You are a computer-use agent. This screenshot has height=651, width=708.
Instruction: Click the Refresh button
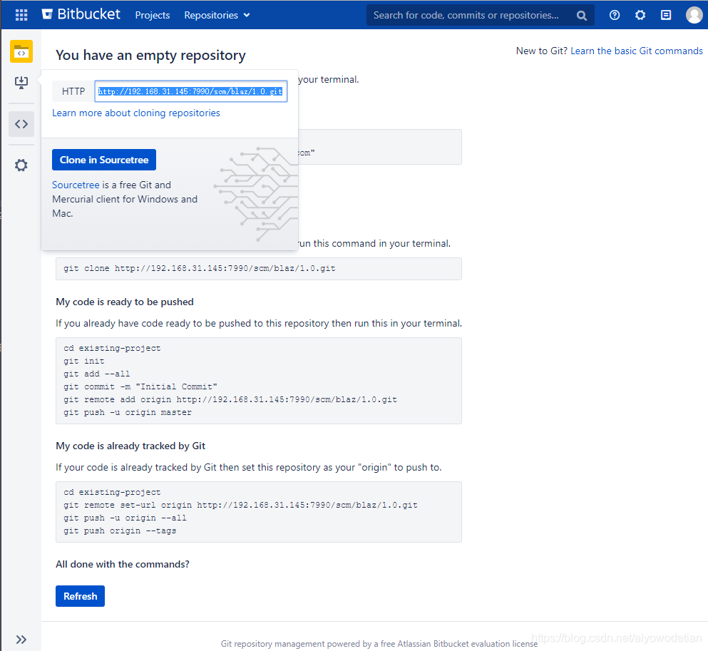(80, 596)
